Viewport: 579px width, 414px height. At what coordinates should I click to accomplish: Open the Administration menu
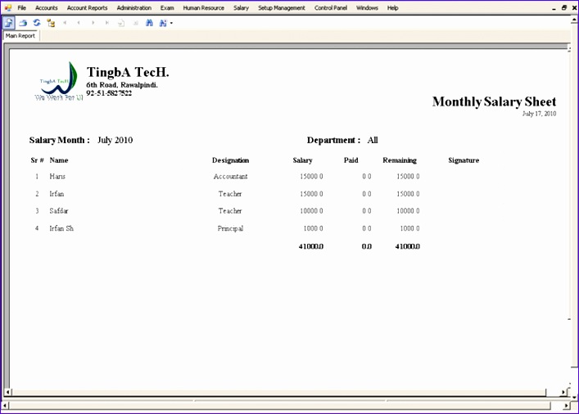(134, 7)
